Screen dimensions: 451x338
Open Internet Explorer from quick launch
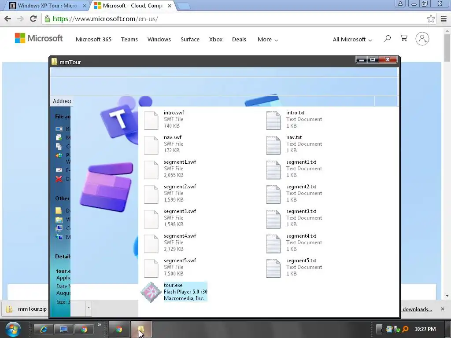[x=44, y=329]
